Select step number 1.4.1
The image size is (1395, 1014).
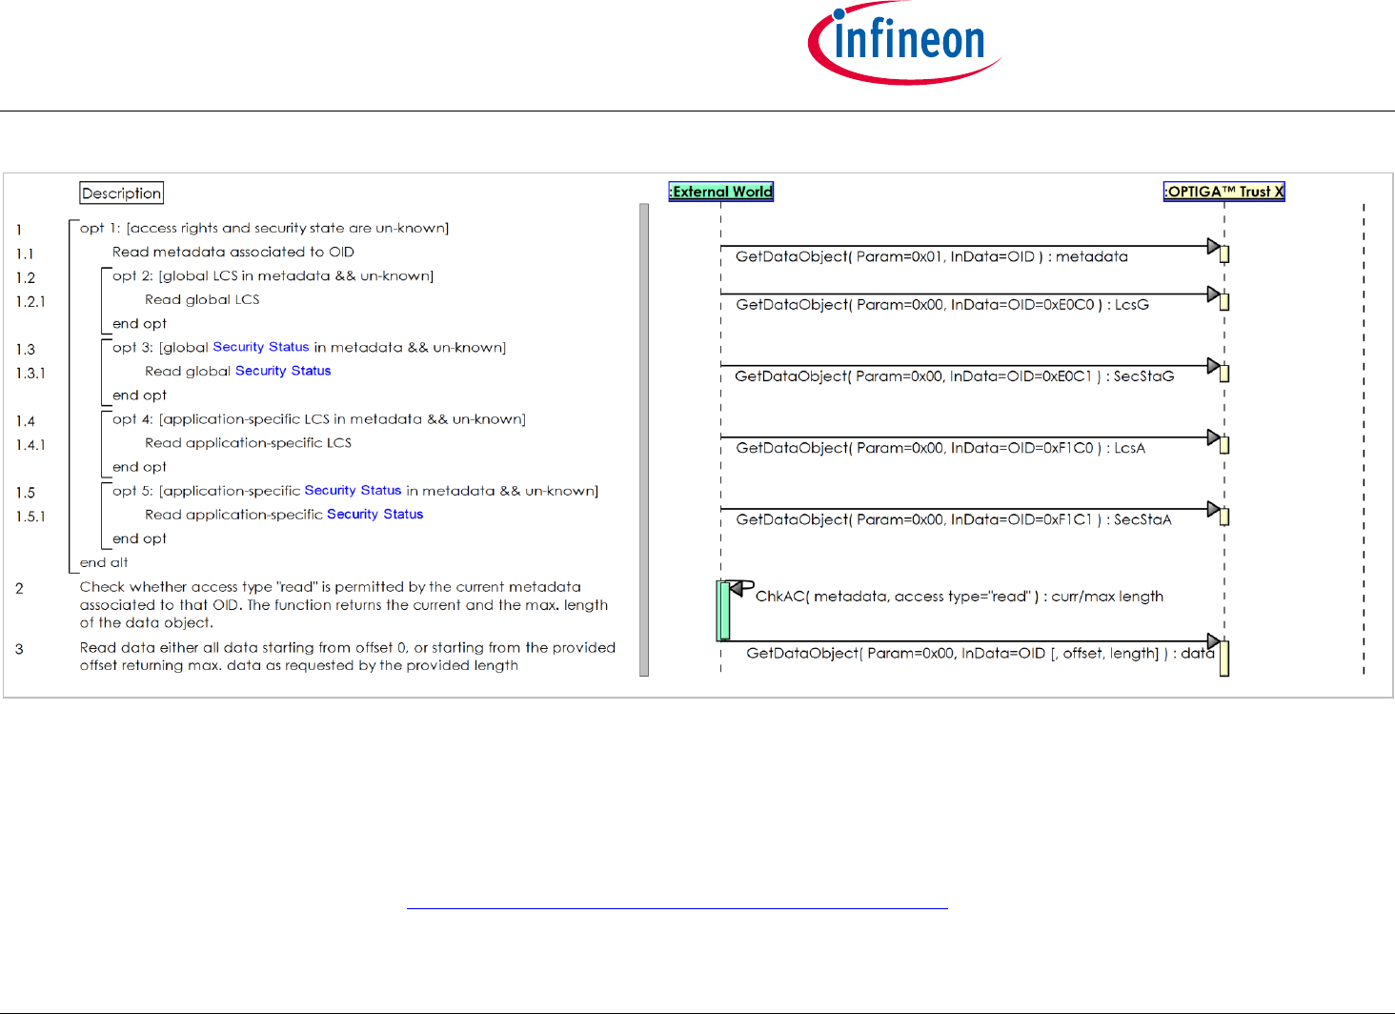coord(30,444)
